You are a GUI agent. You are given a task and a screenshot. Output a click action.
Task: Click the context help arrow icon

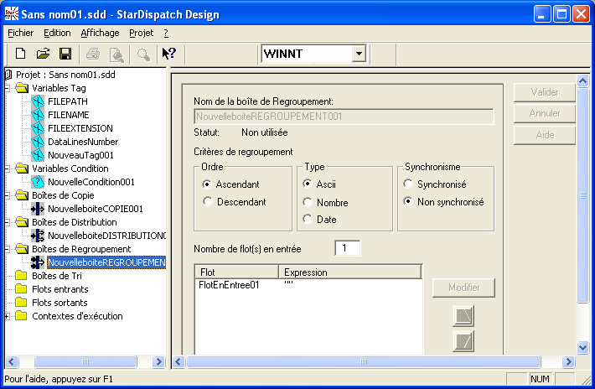click(168, 54)
